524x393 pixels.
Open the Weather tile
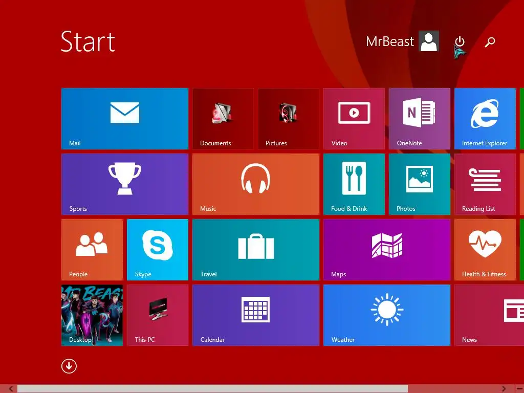[387, 315]
